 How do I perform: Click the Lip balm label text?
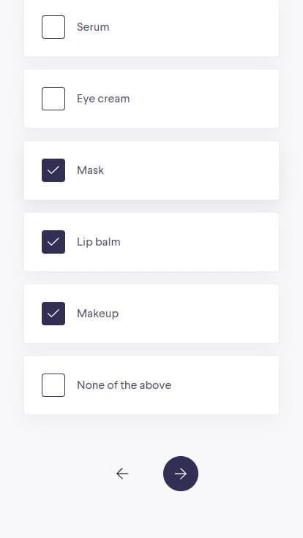(99, 242)
